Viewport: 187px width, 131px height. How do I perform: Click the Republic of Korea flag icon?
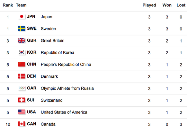click(x=22, y=52)
